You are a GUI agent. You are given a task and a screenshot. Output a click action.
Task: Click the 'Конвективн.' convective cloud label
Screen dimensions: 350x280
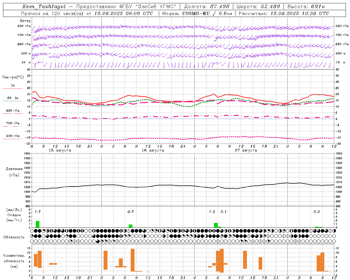[x=14, y=256]
